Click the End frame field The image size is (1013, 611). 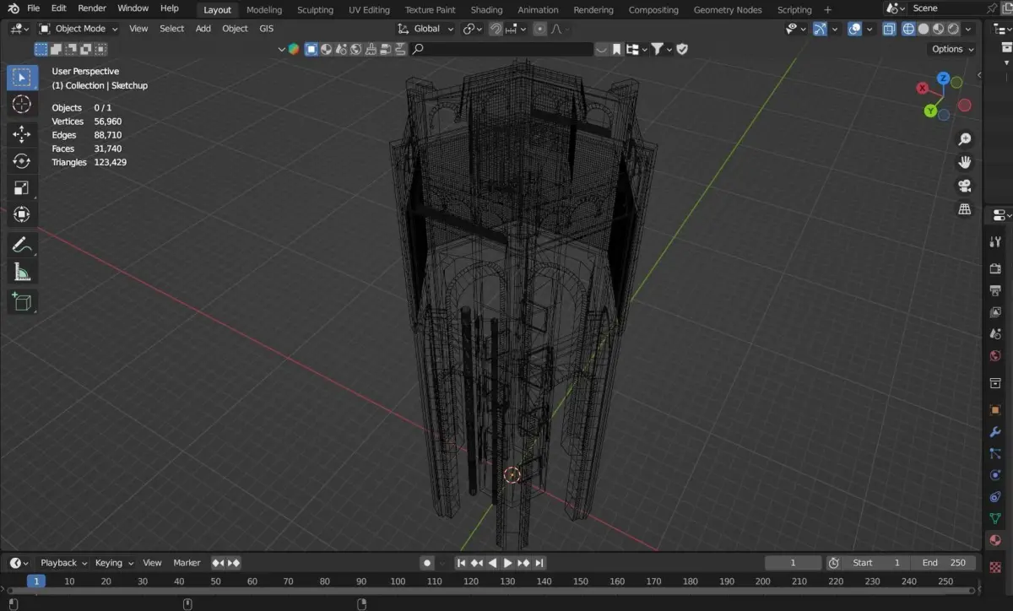click(943, 563)
